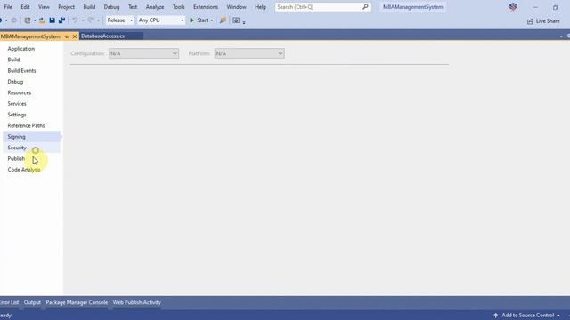Expand the toolbar overflow options arrow
Viewport: 570px width, 320px height.
244,22
